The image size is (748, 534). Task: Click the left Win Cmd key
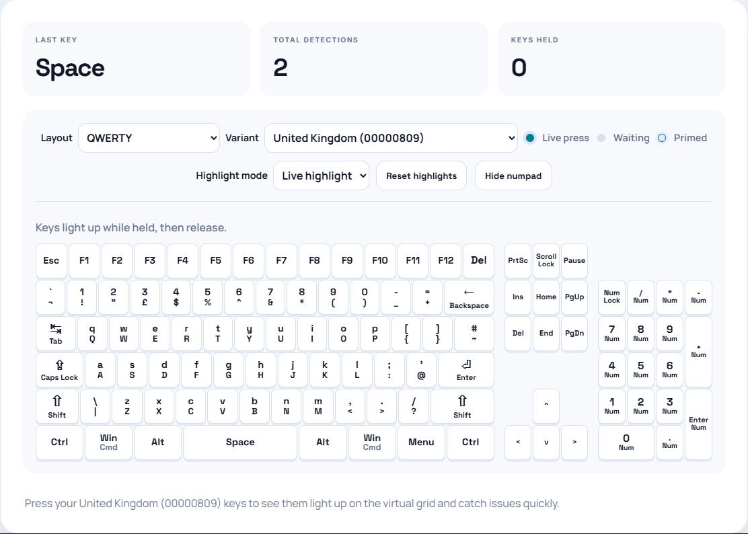coord(109,443)
